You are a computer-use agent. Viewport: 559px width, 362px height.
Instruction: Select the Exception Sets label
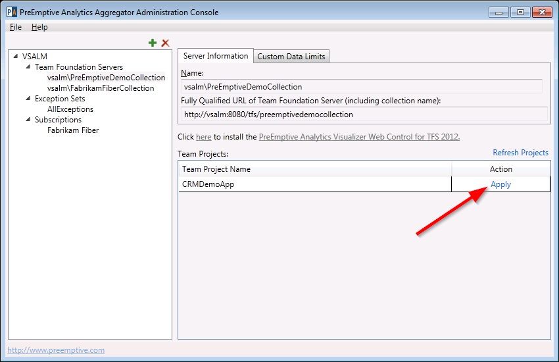pyautogui.click(x=60, y=99)
